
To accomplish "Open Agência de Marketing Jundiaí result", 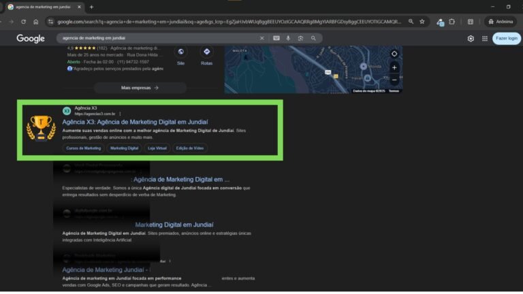I will tap(106, 269).
